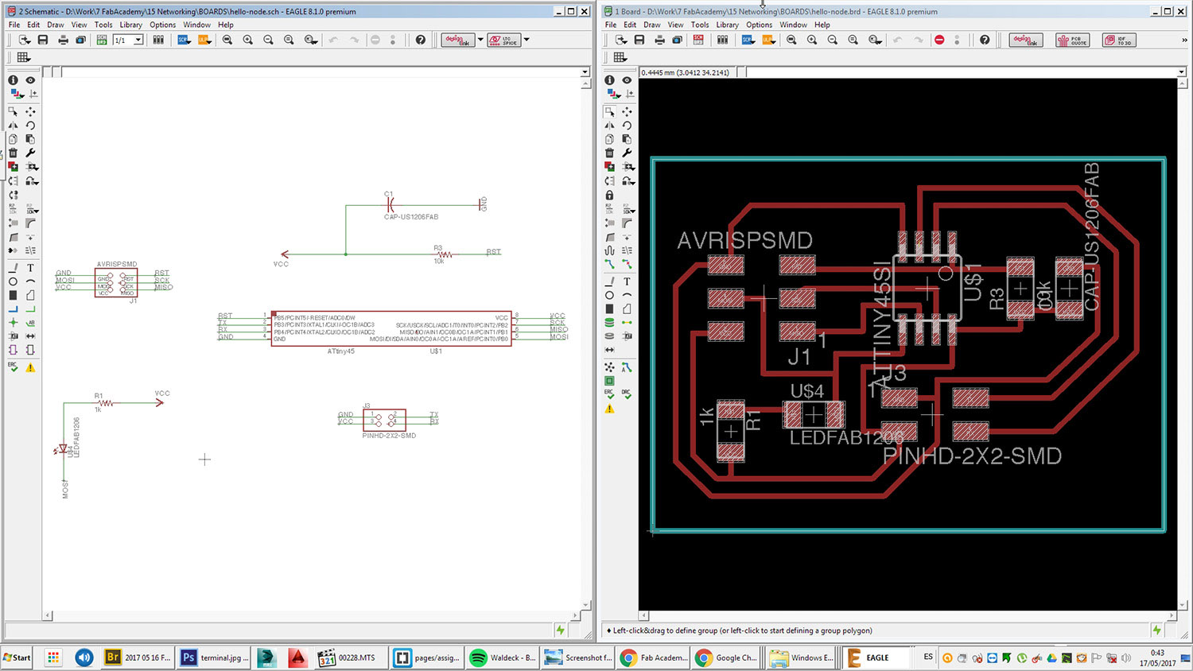This screenshot has height=671, width=1193.
Task: Click IDF to 3D button in board window
Action: coord(1119,40)
